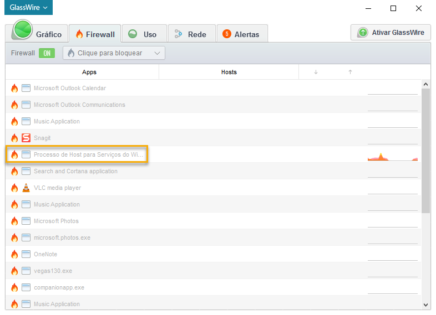
Task: Click app icon of vegas130.exe
Action: tap(26, 271)
